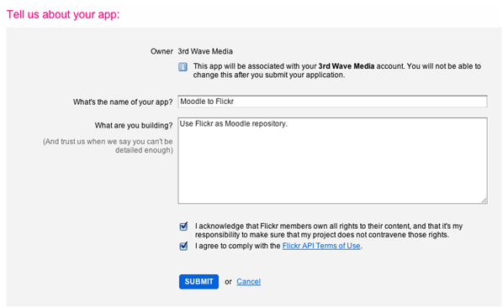
Task: Click inside the Use Flickr as Moodle repository textarea
Action: [x=332, y=160]
